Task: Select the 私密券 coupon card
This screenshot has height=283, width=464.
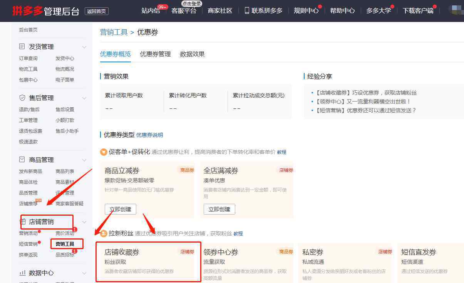Action: pos(345,263)
